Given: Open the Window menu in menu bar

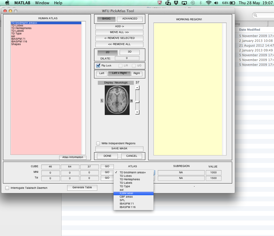Looking at the screenshot, I should (42, 3).
